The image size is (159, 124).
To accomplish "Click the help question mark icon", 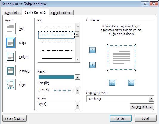I will [145, 4].
